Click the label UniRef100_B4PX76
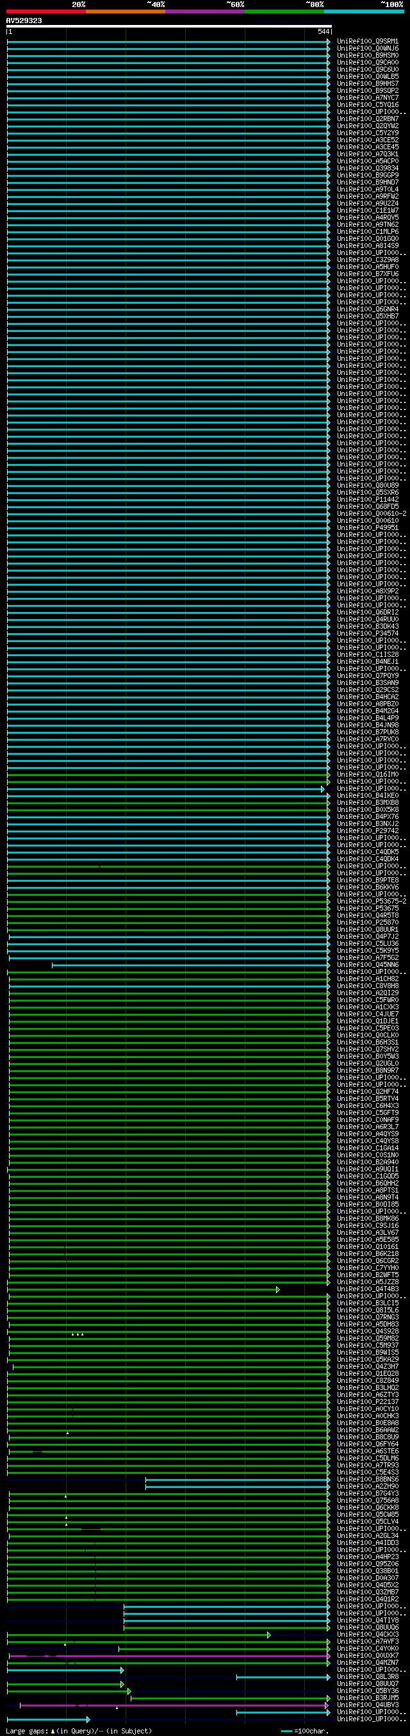Image resolution: width=410 pixels, height=1736 pixels. click(368, 817)
